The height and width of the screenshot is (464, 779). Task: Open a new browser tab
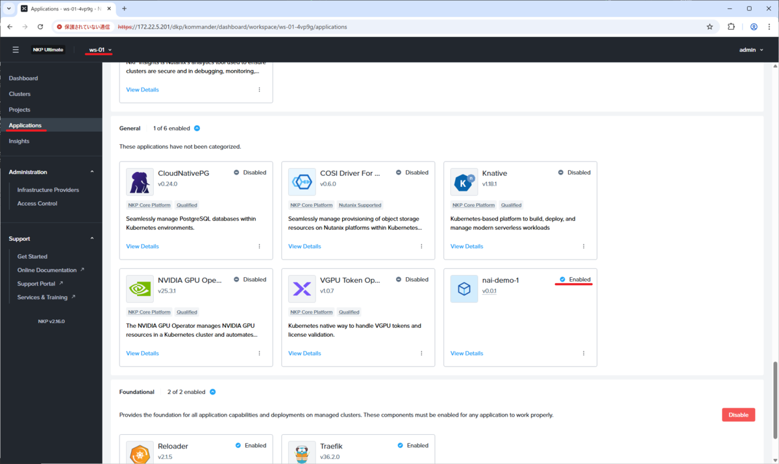pyautogui.click(x=124, y=8)
